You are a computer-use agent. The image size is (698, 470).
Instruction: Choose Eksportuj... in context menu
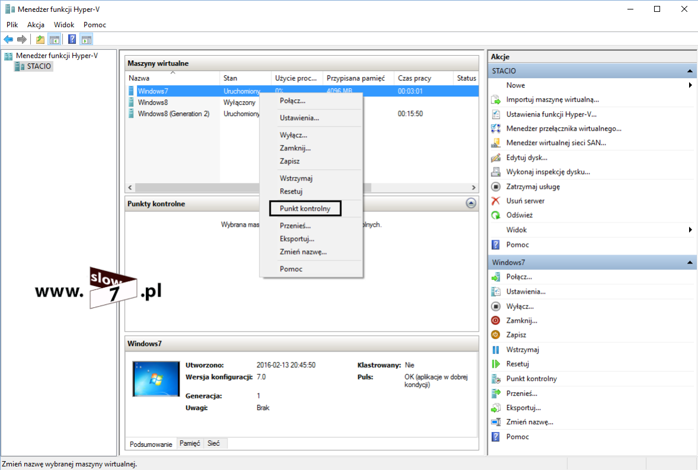(x=311, y=239)
